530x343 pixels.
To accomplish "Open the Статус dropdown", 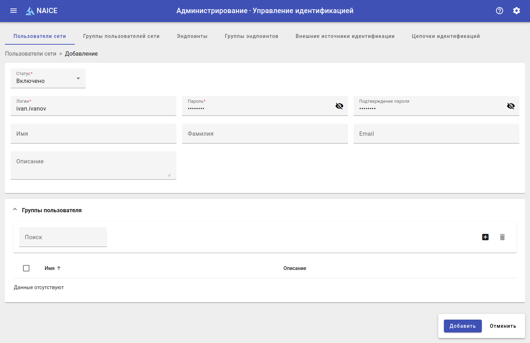I will click(48, 78).
